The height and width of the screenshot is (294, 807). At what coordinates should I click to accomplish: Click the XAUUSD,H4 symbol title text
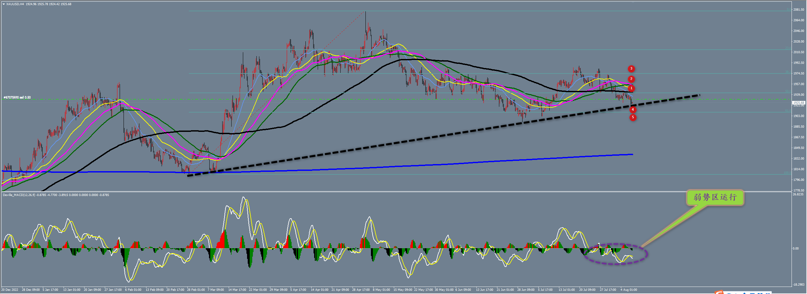click(x=15, y=4)
